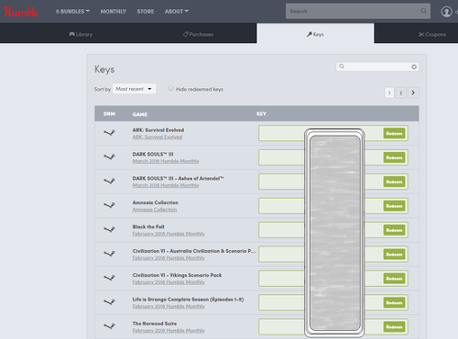Click the magnifier icon in top search
The image size is (458, 339).
[423, 11]
